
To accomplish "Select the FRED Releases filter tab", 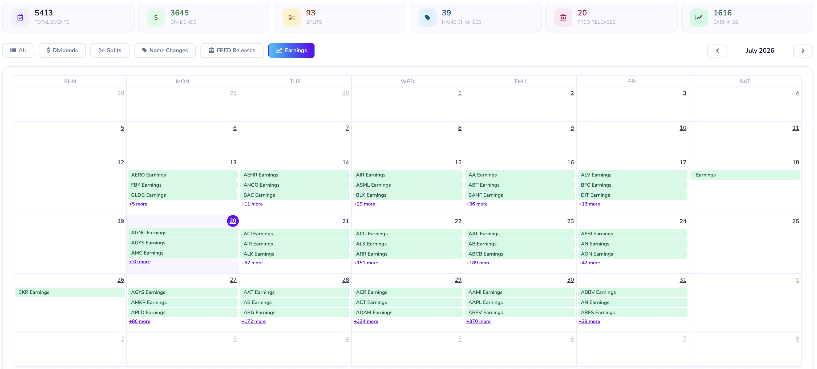I will click(x=232, y=50).
